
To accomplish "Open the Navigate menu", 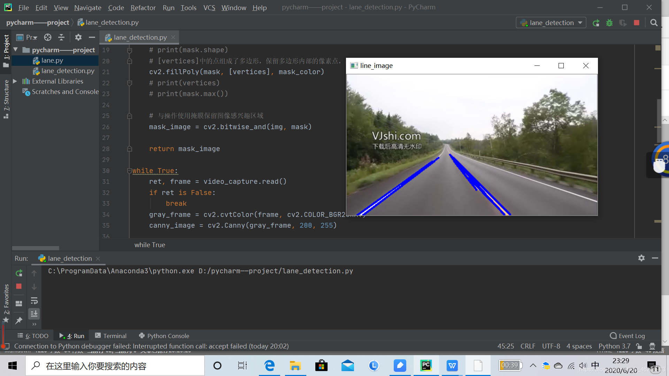I will [x=87, y=8].
